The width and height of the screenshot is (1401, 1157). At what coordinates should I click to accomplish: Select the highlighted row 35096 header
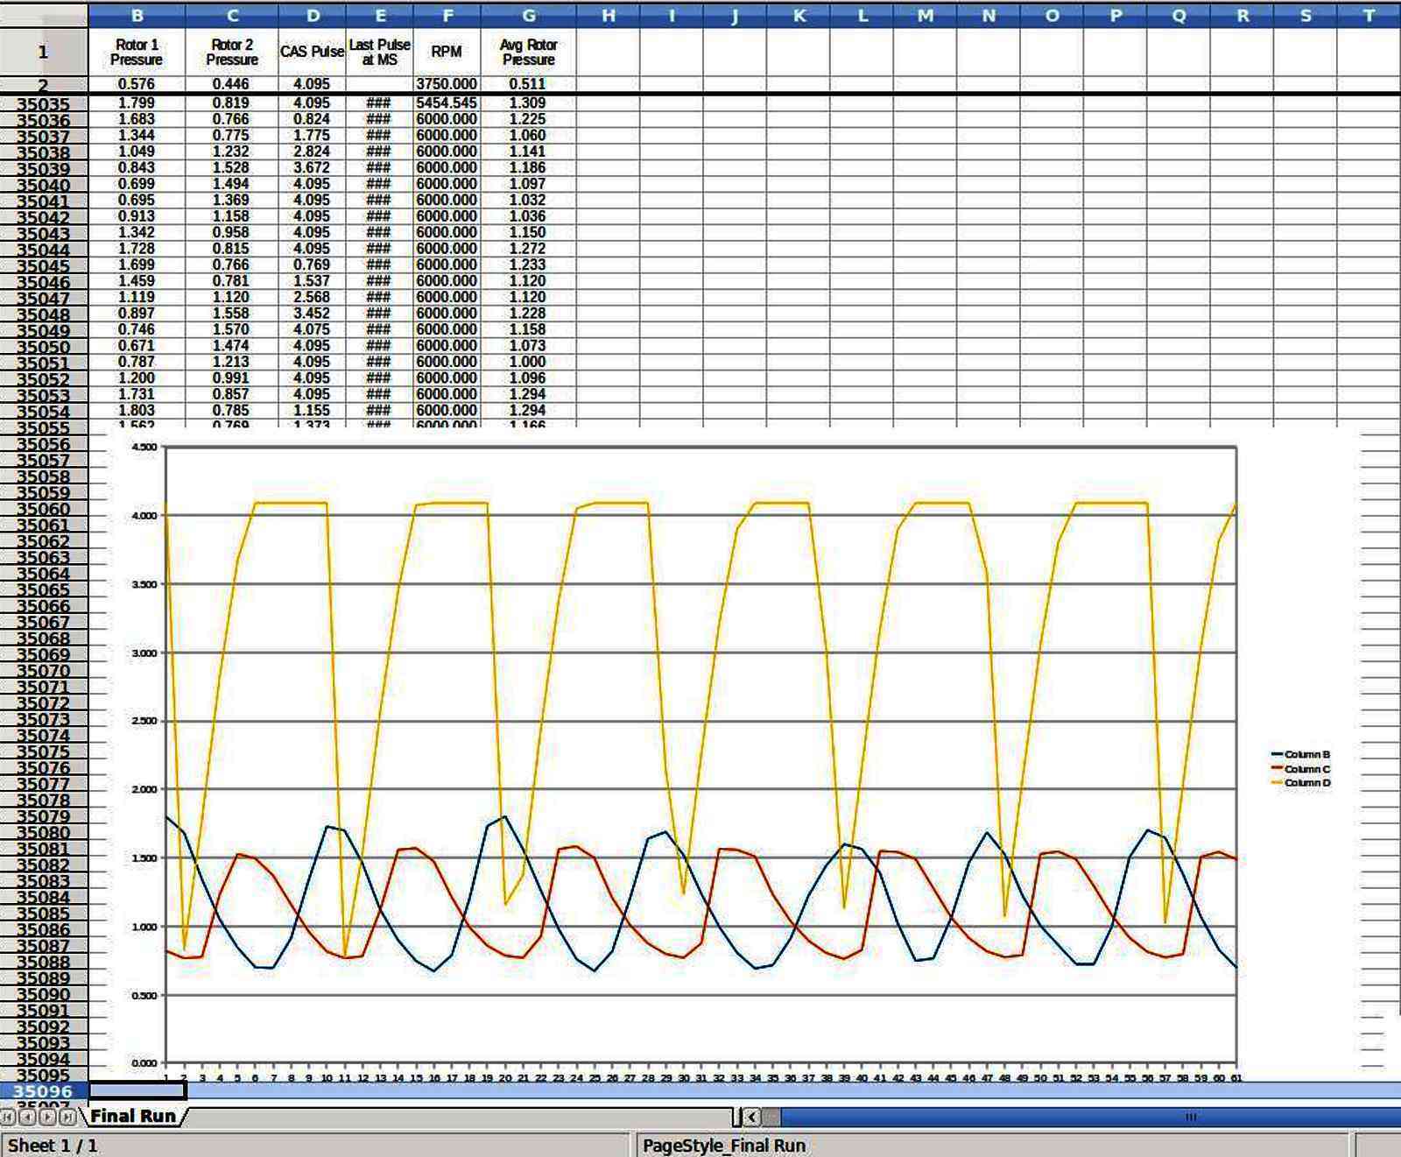pos(44,1091)
